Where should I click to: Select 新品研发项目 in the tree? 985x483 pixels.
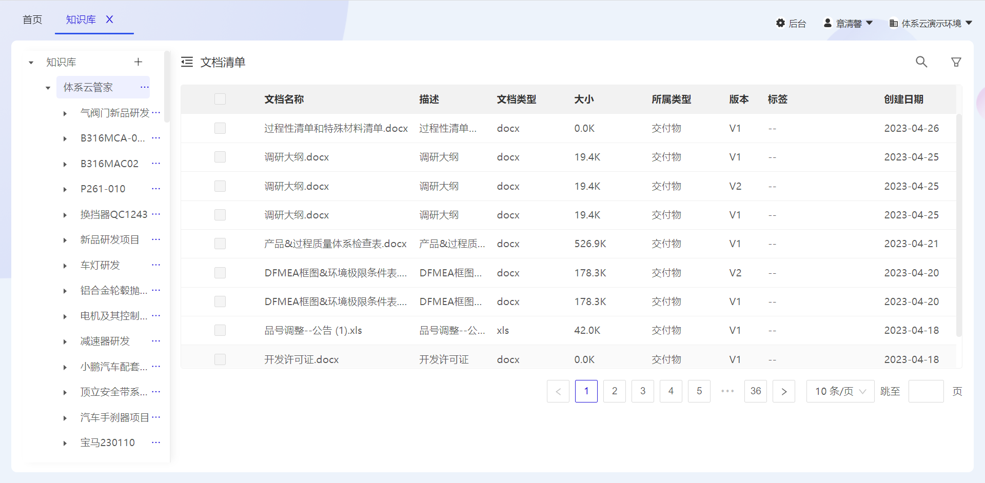tap(110, 239)
